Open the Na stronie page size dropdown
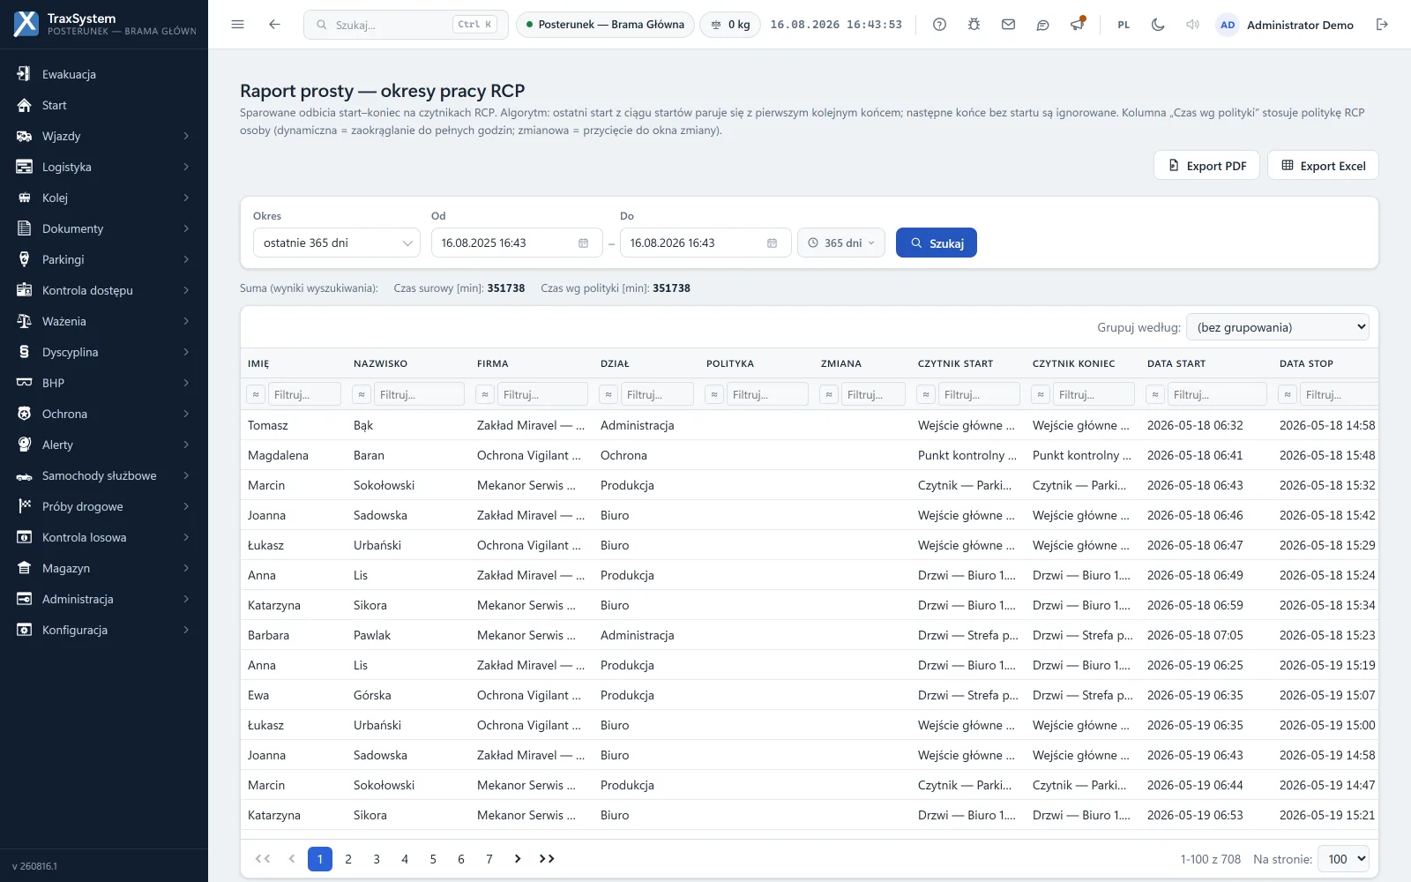Viewport: 1411px width, 882px height. point(1343,859)
